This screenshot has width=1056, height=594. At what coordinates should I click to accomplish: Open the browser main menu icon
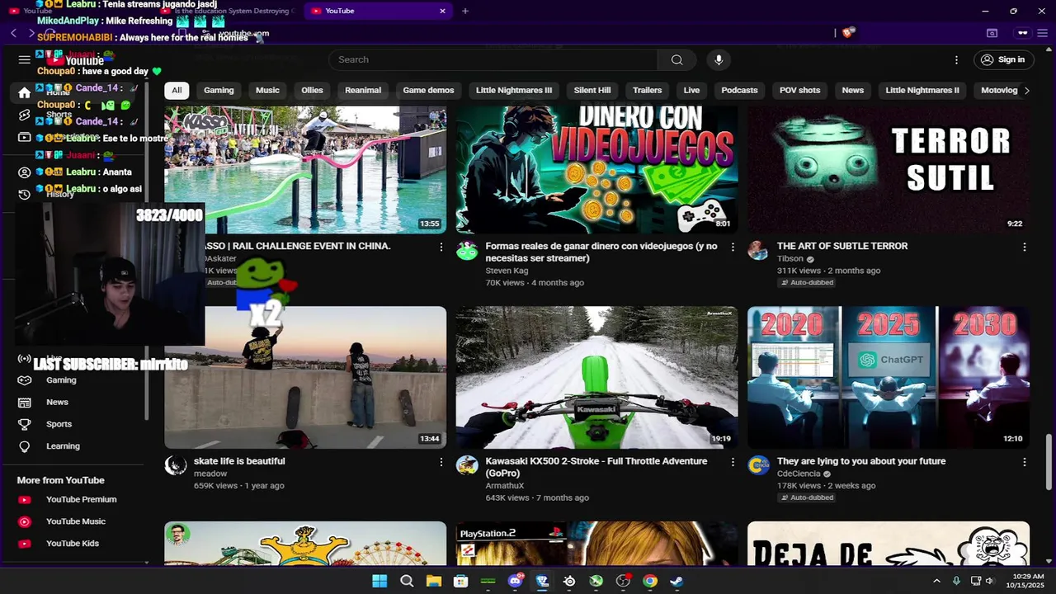pos(1044,33)
